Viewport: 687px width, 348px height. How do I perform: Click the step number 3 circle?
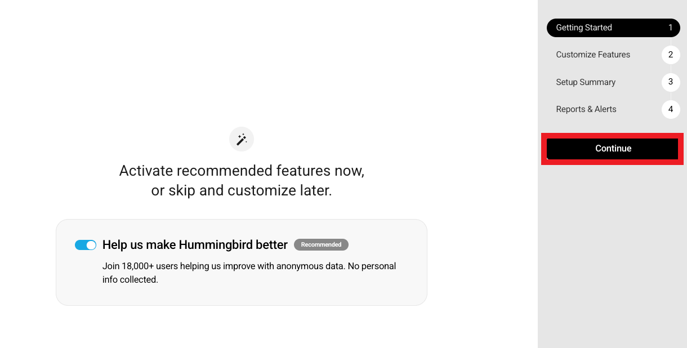tap(670, 82)
